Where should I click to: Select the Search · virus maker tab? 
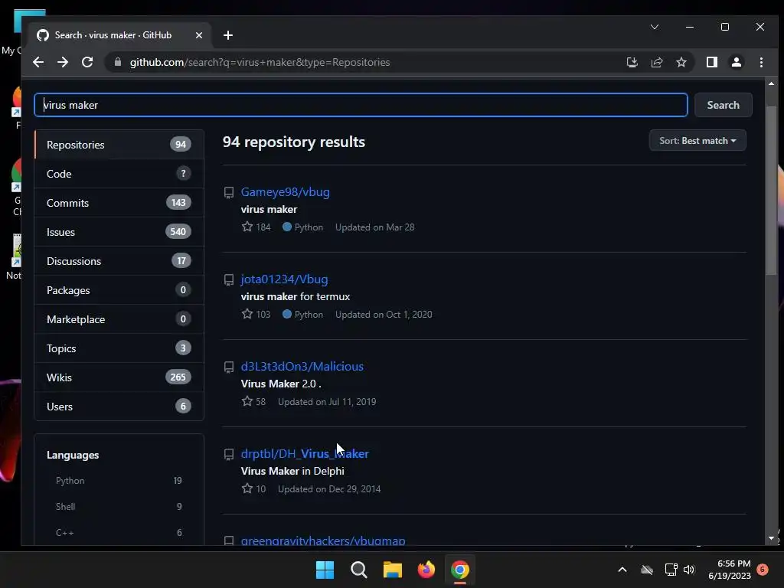tap(120, 35)
